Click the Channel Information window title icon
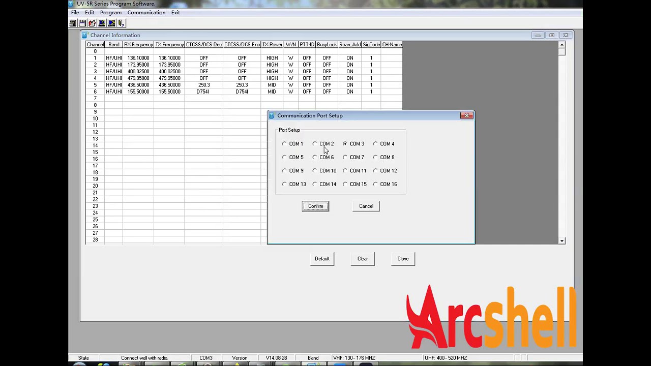This screenshot has width=651, height=366. (x=84, y=35)
